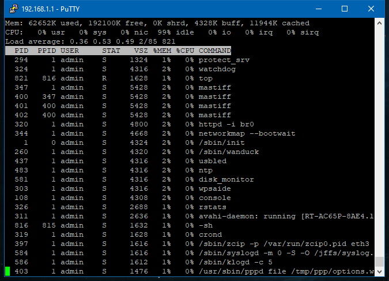Screen dimensions: 389x281
Task: Click the VSZ value 1476
Action: pyautogui.click(x=139, y=271)
